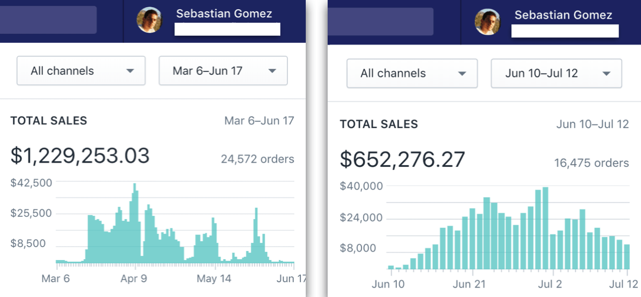
Task: Click the $1,229,253.03 total sales figure
Action: tap(80, 156)
